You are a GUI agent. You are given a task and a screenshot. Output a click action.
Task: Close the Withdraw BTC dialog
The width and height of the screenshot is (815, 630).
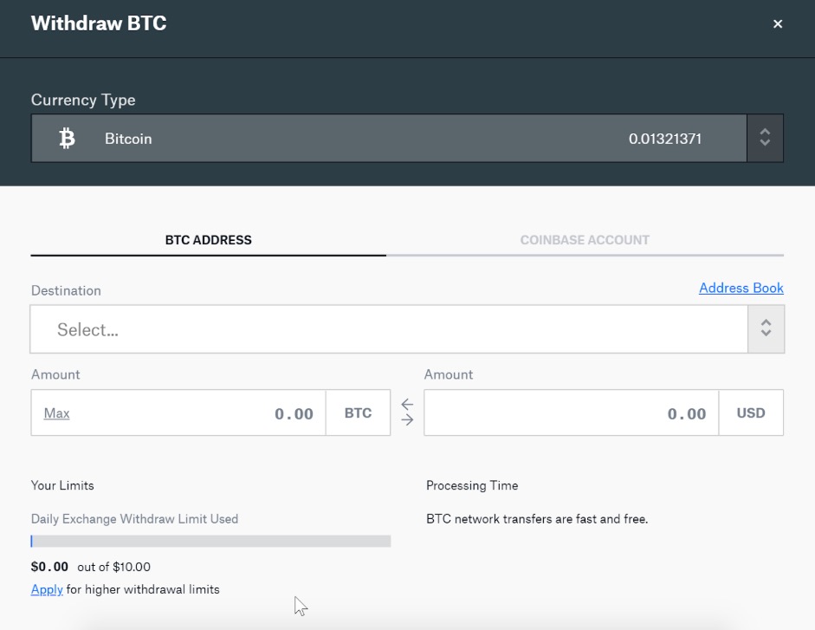(x=778, y=24)
